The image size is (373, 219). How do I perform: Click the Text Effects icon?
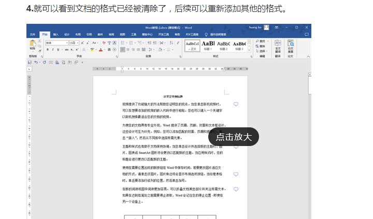click(x=84, y=50)
